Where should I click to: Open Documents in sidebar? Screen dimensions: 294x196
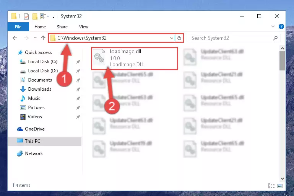tap(40, 80)
